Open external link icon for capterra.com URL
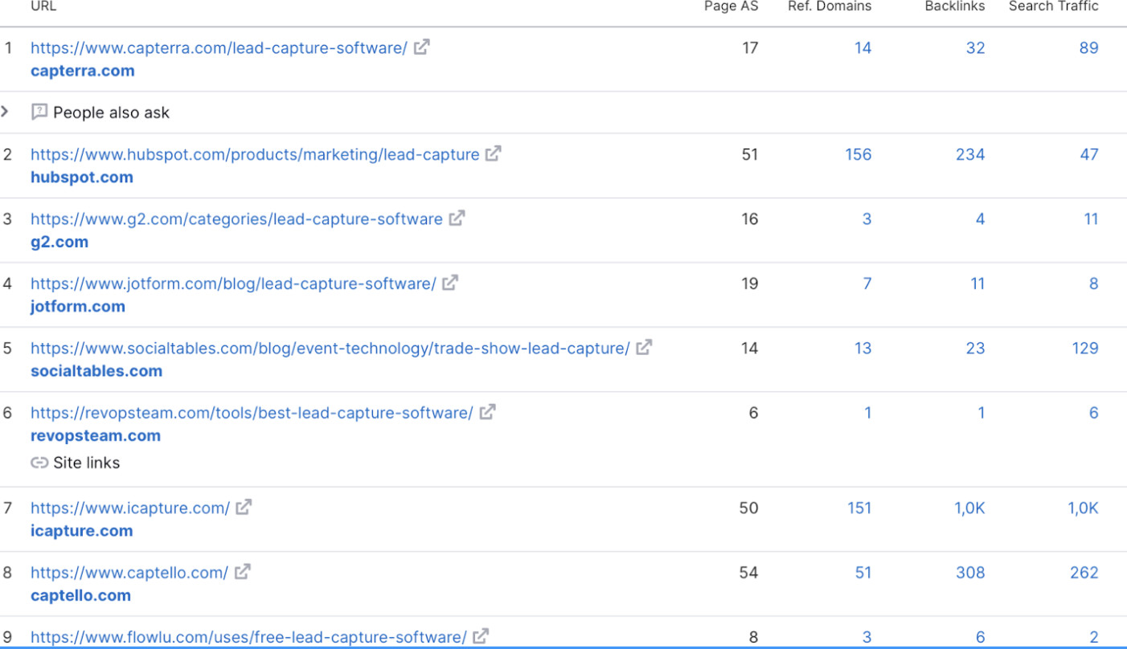This screenshot has width=1127, height=649. pos(421,47)
